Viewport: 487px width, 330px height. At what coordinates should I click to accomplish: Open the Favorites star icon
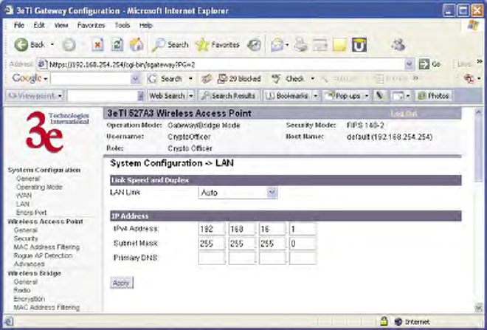tap(202, 45)
